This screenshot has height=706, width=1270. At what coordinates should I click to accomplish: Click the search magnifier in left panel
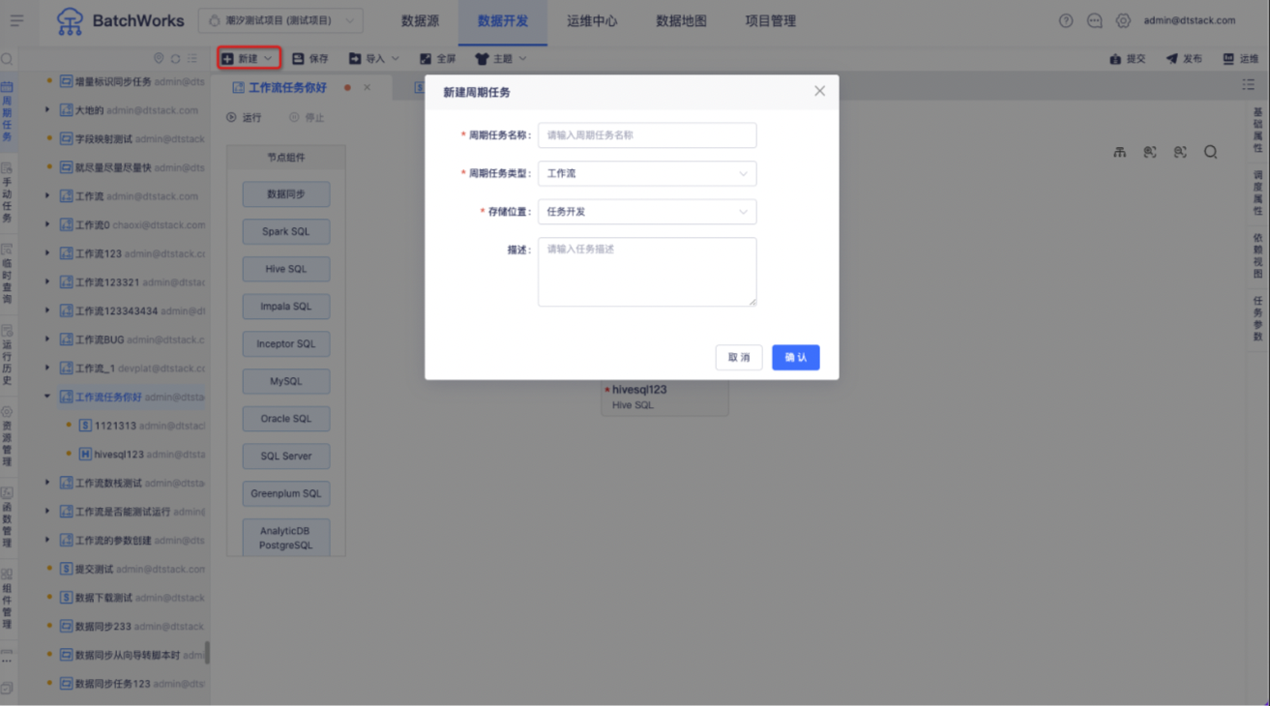(x=7, y=59)
